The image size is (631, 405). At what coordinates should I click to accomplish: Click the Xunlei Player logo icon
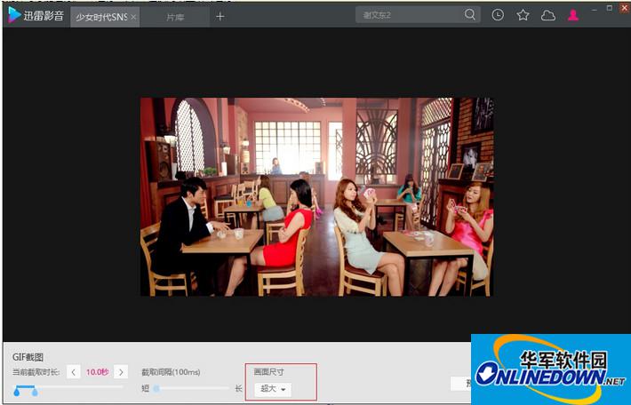[14, 15]
